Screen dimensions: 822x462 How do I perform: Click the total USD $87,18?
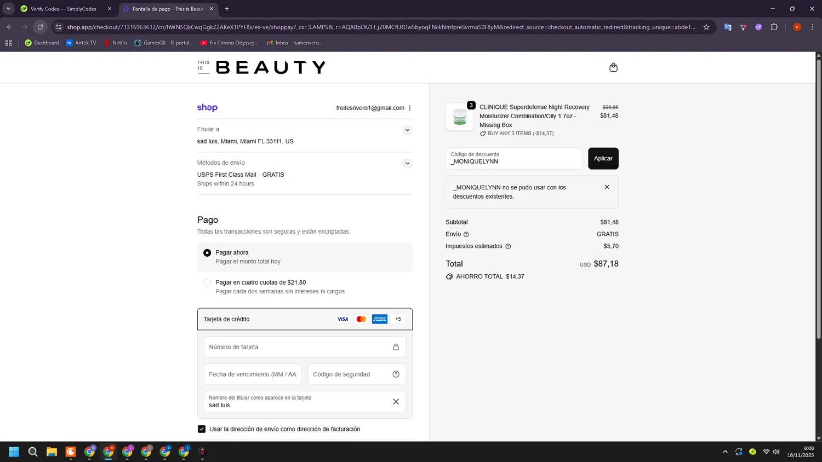(599, 264)
